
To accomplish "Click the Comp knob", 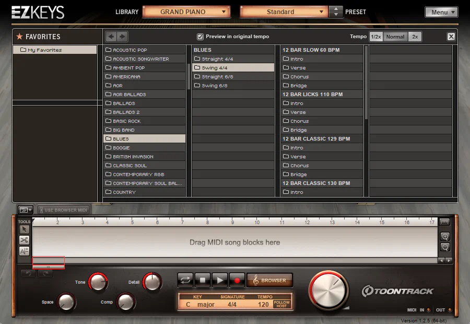I will click(125, 302).
